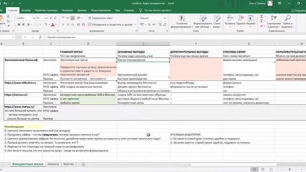Click Объединить и поместить в центре button
The image size is (306, 172).
click(111, 24)
